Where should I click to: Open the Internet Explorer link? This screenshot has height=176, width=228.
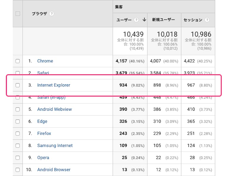pyautogui.click(x=54, y=85)
